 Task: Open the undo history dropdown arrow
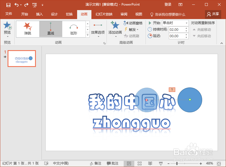21,5
